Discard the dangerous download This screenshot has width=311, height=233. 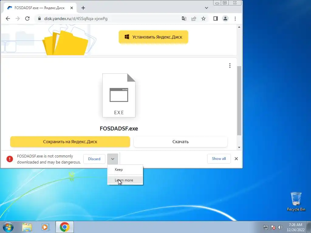[x=94, y=159]
